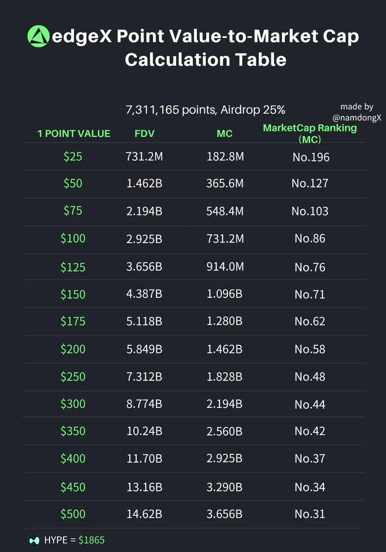Viewport: 386px width, 552px height.
Task: Click the green edgeX logo icon
Action: [x=38, y=36]
